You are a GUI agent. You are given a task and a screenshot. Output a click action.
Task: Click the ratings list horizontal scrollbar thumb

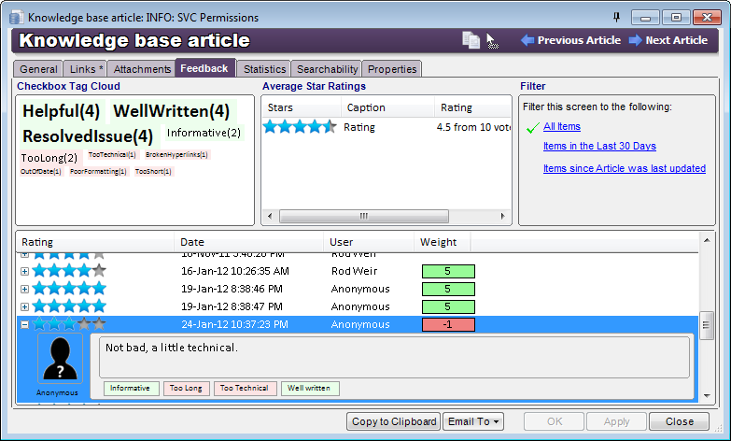point(364,216)
